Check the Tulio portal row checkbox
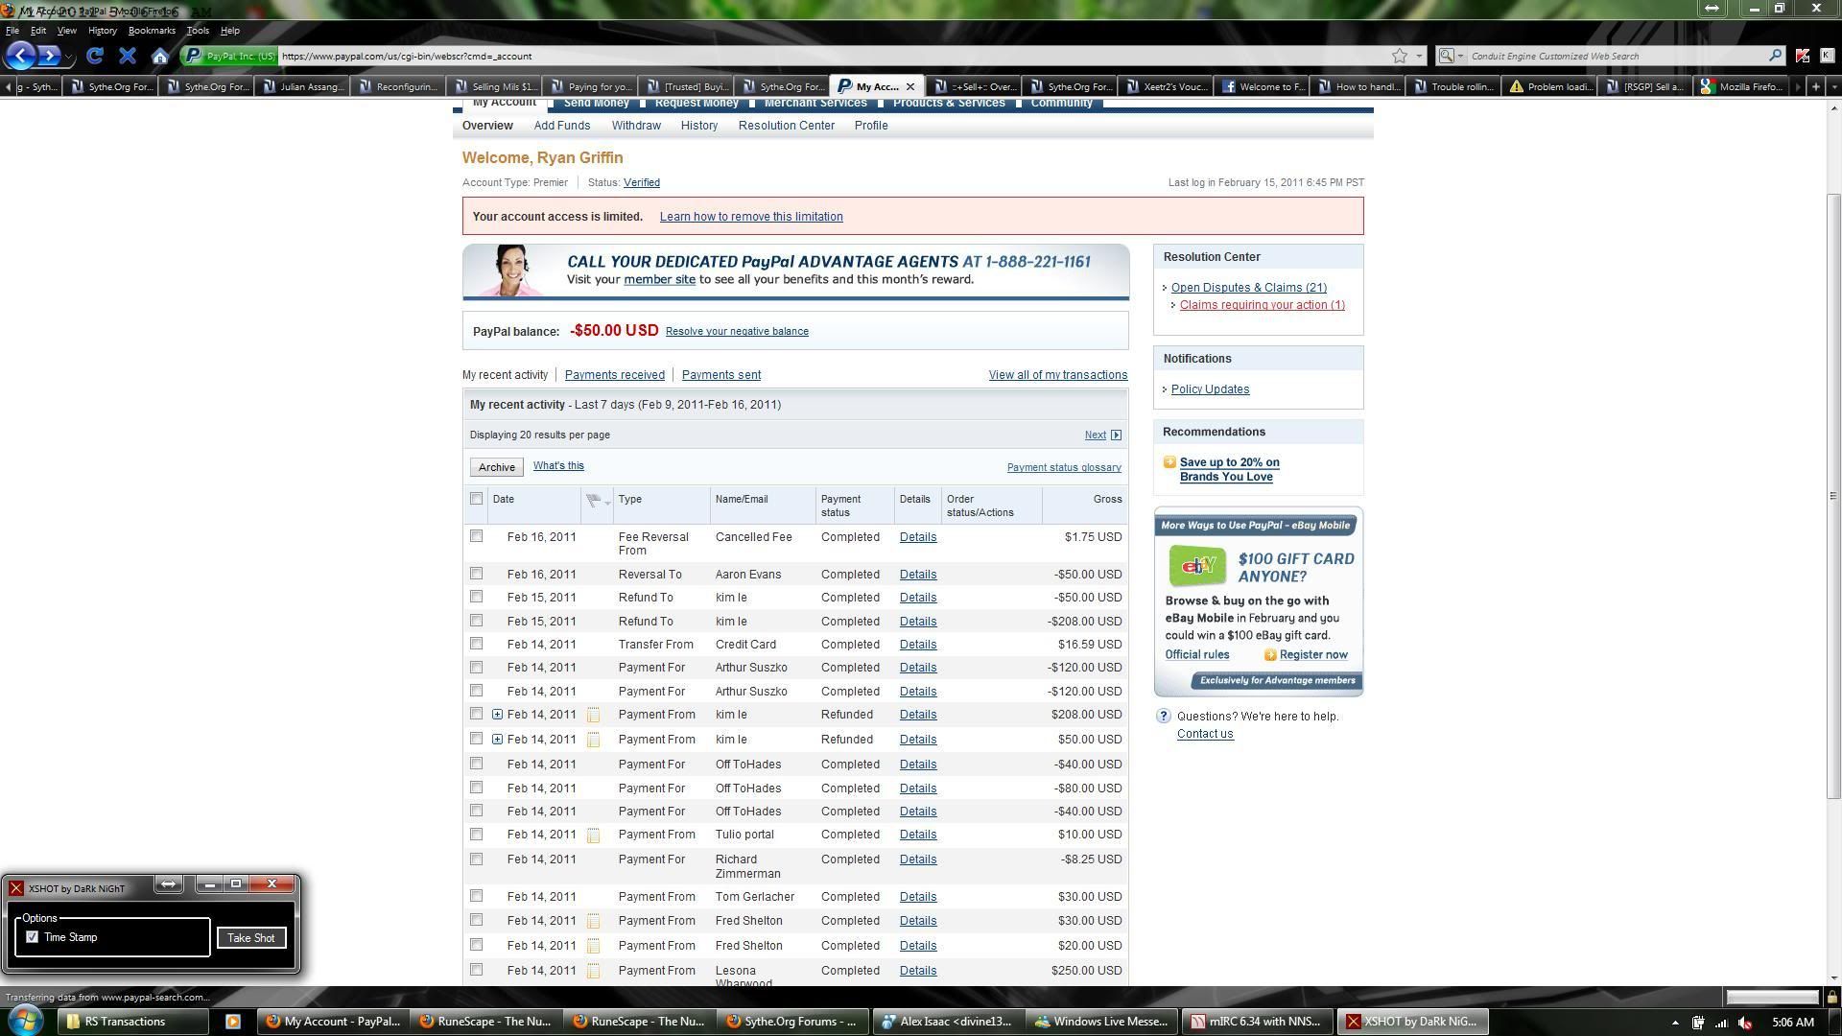Viewport: 1842px width, 1036px height. tap(476, 835)
